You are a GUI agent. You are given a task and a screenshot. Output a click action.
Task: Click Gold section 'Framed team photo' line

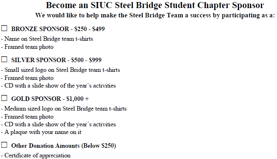27,117
